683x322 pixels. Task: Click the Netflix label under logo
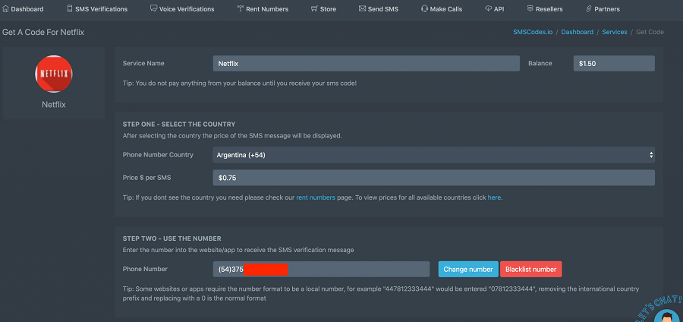click(x=54, y=105)
